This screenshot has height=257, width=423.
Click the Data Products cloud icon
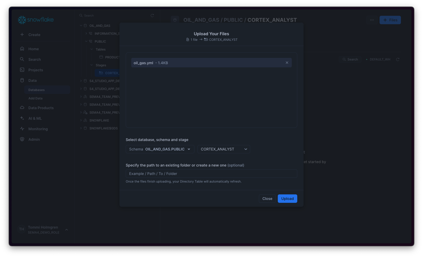pos(22,108)
